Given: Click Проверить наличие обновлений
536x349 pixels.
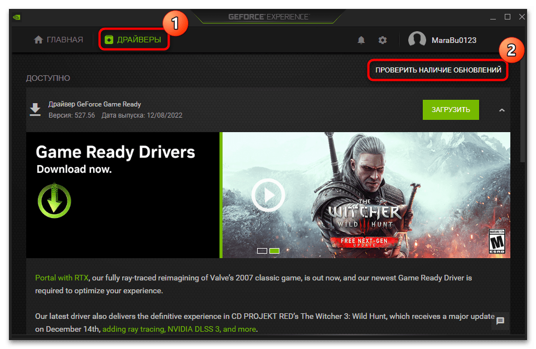Looking at the screenshot, I should 438,71.
